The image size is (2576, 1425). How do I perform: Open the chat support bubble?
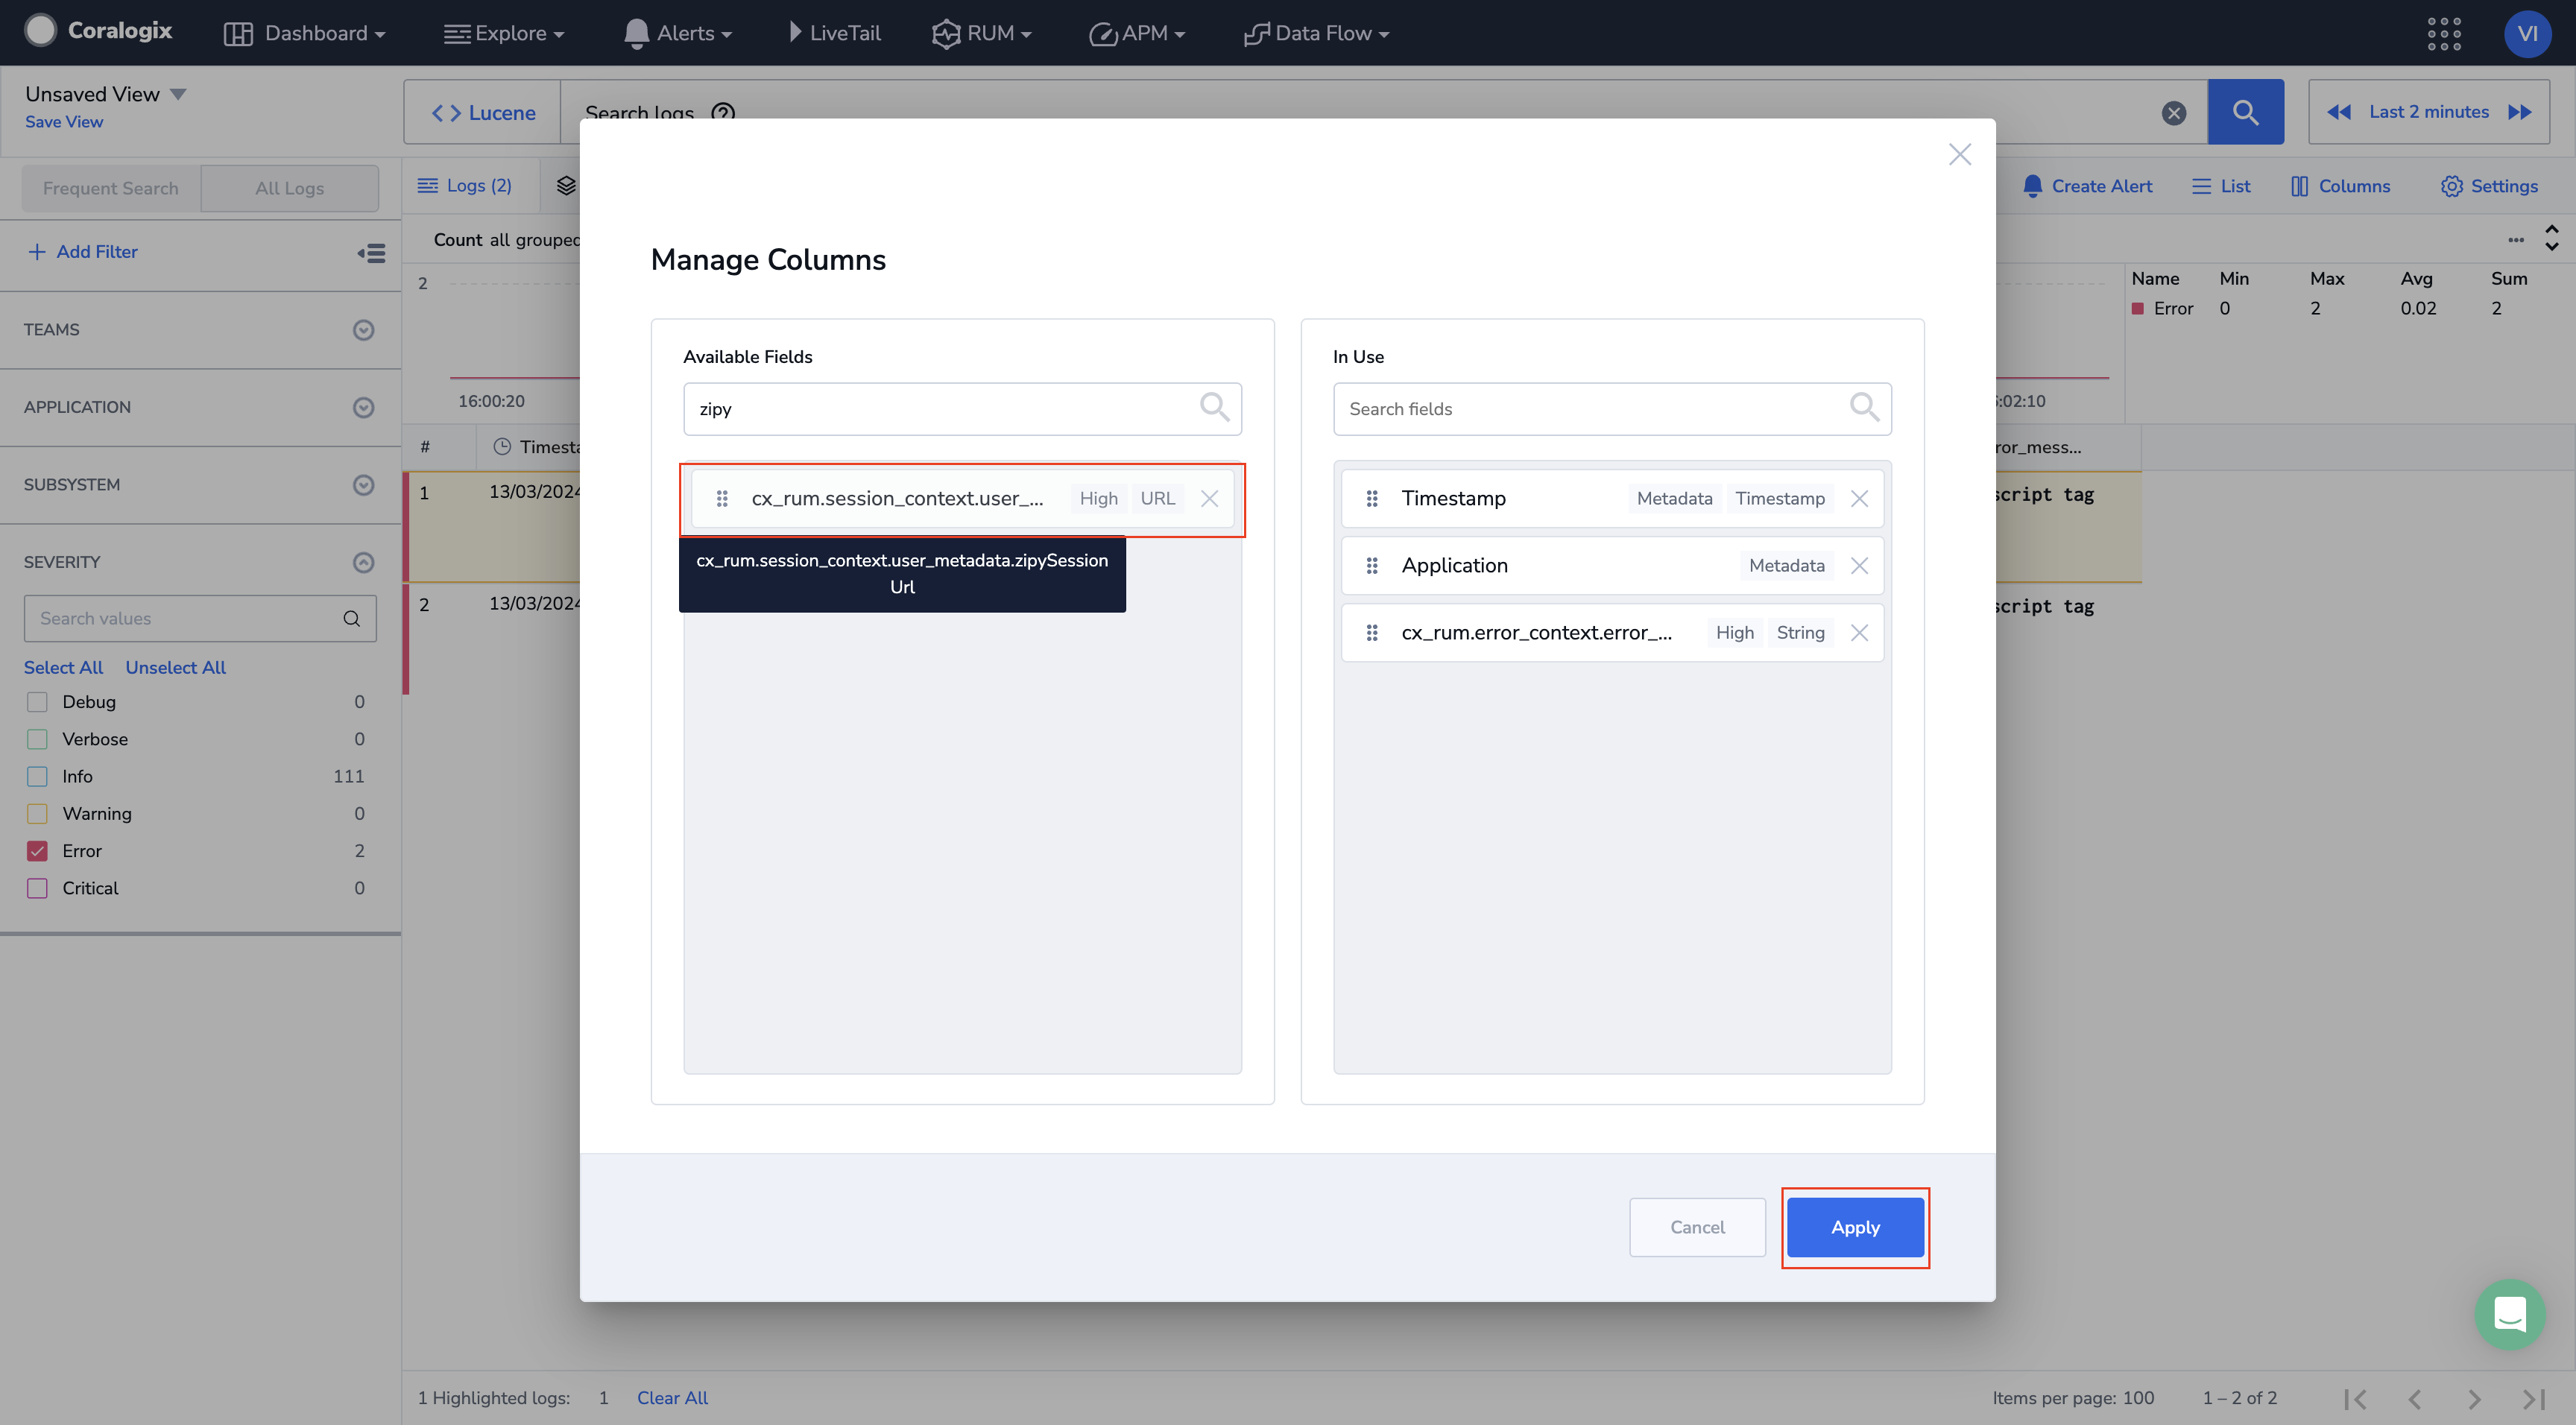2509,1313
